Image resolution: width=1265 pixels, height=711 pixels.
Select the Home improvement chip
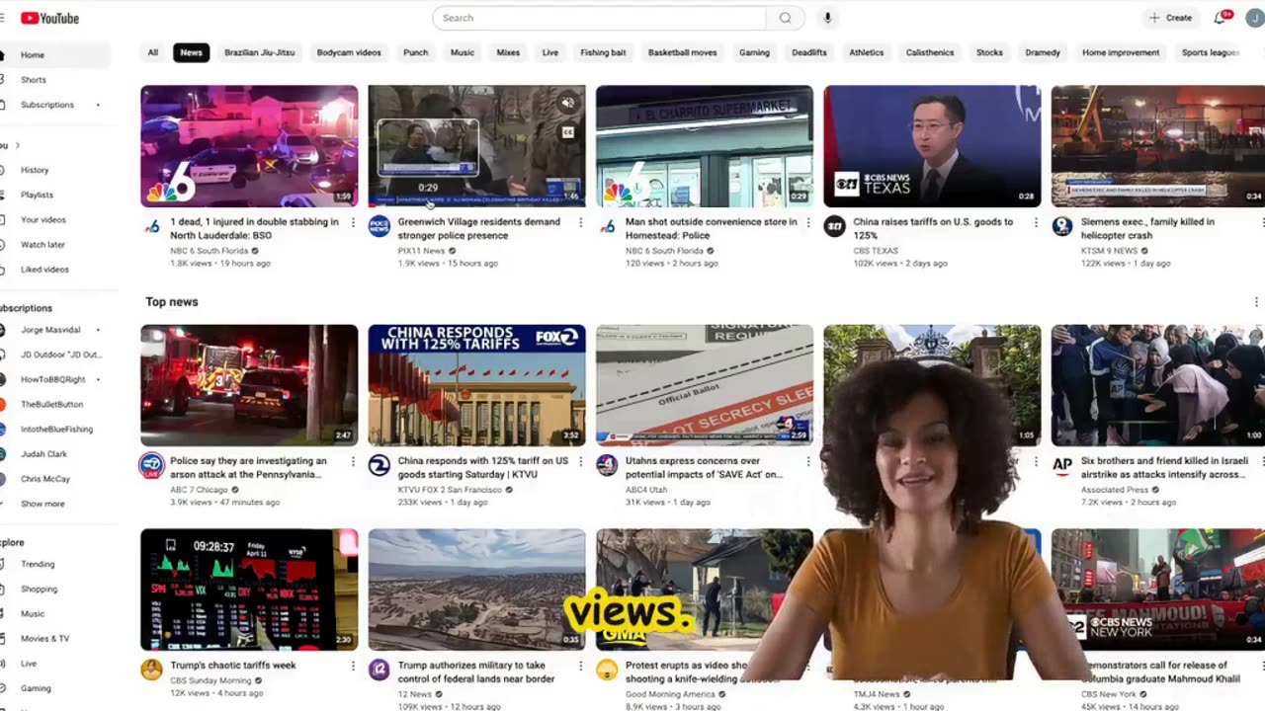1121,52
